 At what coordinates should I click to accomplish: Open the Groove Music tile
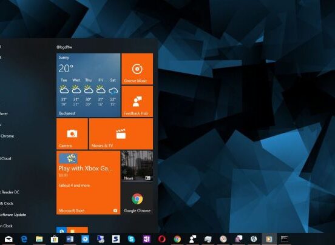point(137,69)
